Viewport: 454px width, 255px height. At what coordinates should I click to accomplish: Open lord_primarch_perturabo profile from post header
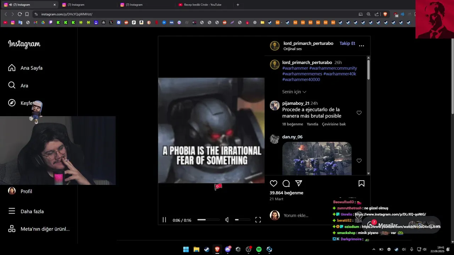point(308,43)
